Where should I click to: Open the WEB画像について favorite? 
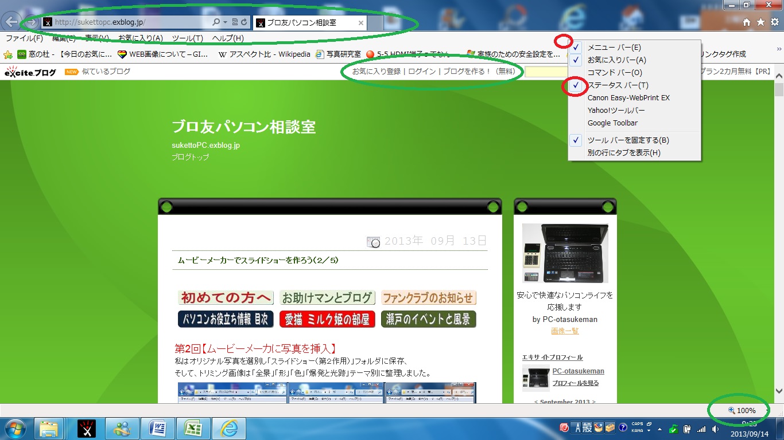click(163, 54)
